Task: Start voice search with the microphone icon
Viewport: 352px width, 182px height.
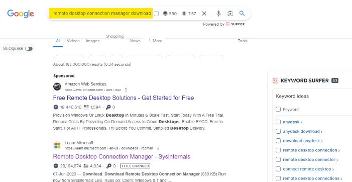Action: [218, 14]
